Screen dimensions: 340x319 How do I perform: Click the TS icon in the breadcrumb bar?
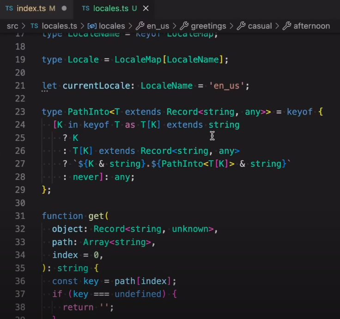[34, 26]
